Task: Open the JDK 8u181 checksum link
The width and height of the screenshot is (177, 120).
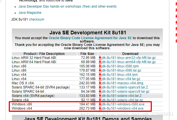Action: (x=36, y=19)
